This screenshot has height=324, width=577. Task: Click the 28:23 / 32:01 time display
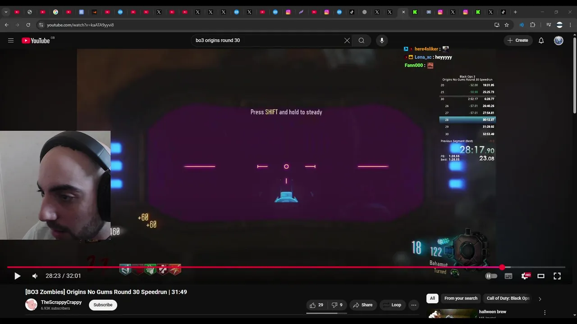pos(63,276)
